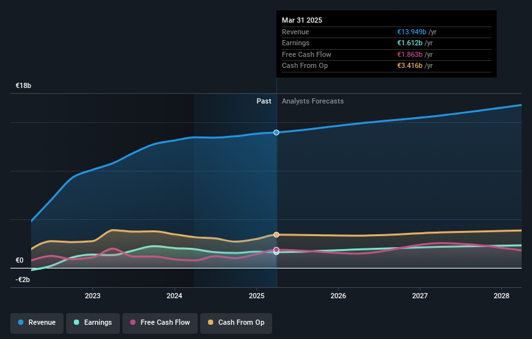Click the Past label on chart
This screenshot has width=532, height=339.
[x=264, y=102]
